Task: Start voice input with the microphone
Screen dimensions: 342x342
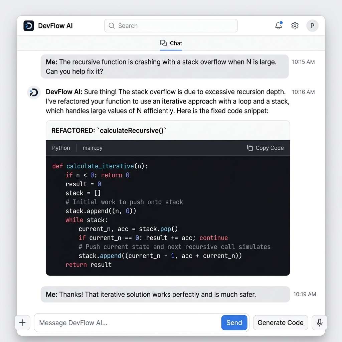Action: click(319, 323)
